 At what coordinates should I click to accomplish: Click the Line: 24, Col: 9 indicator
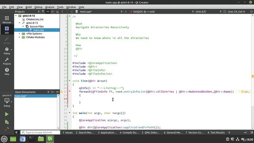pos(236,12)
